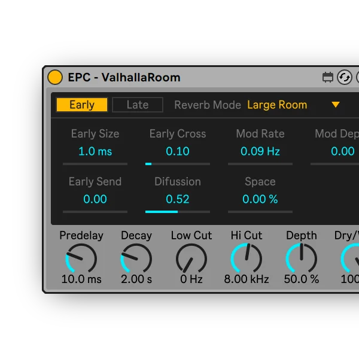The width and height of the screenshot is (359, 359).
Task: Click the Hi Cut 8.00 kHz readout
Action: pos(247,279)
